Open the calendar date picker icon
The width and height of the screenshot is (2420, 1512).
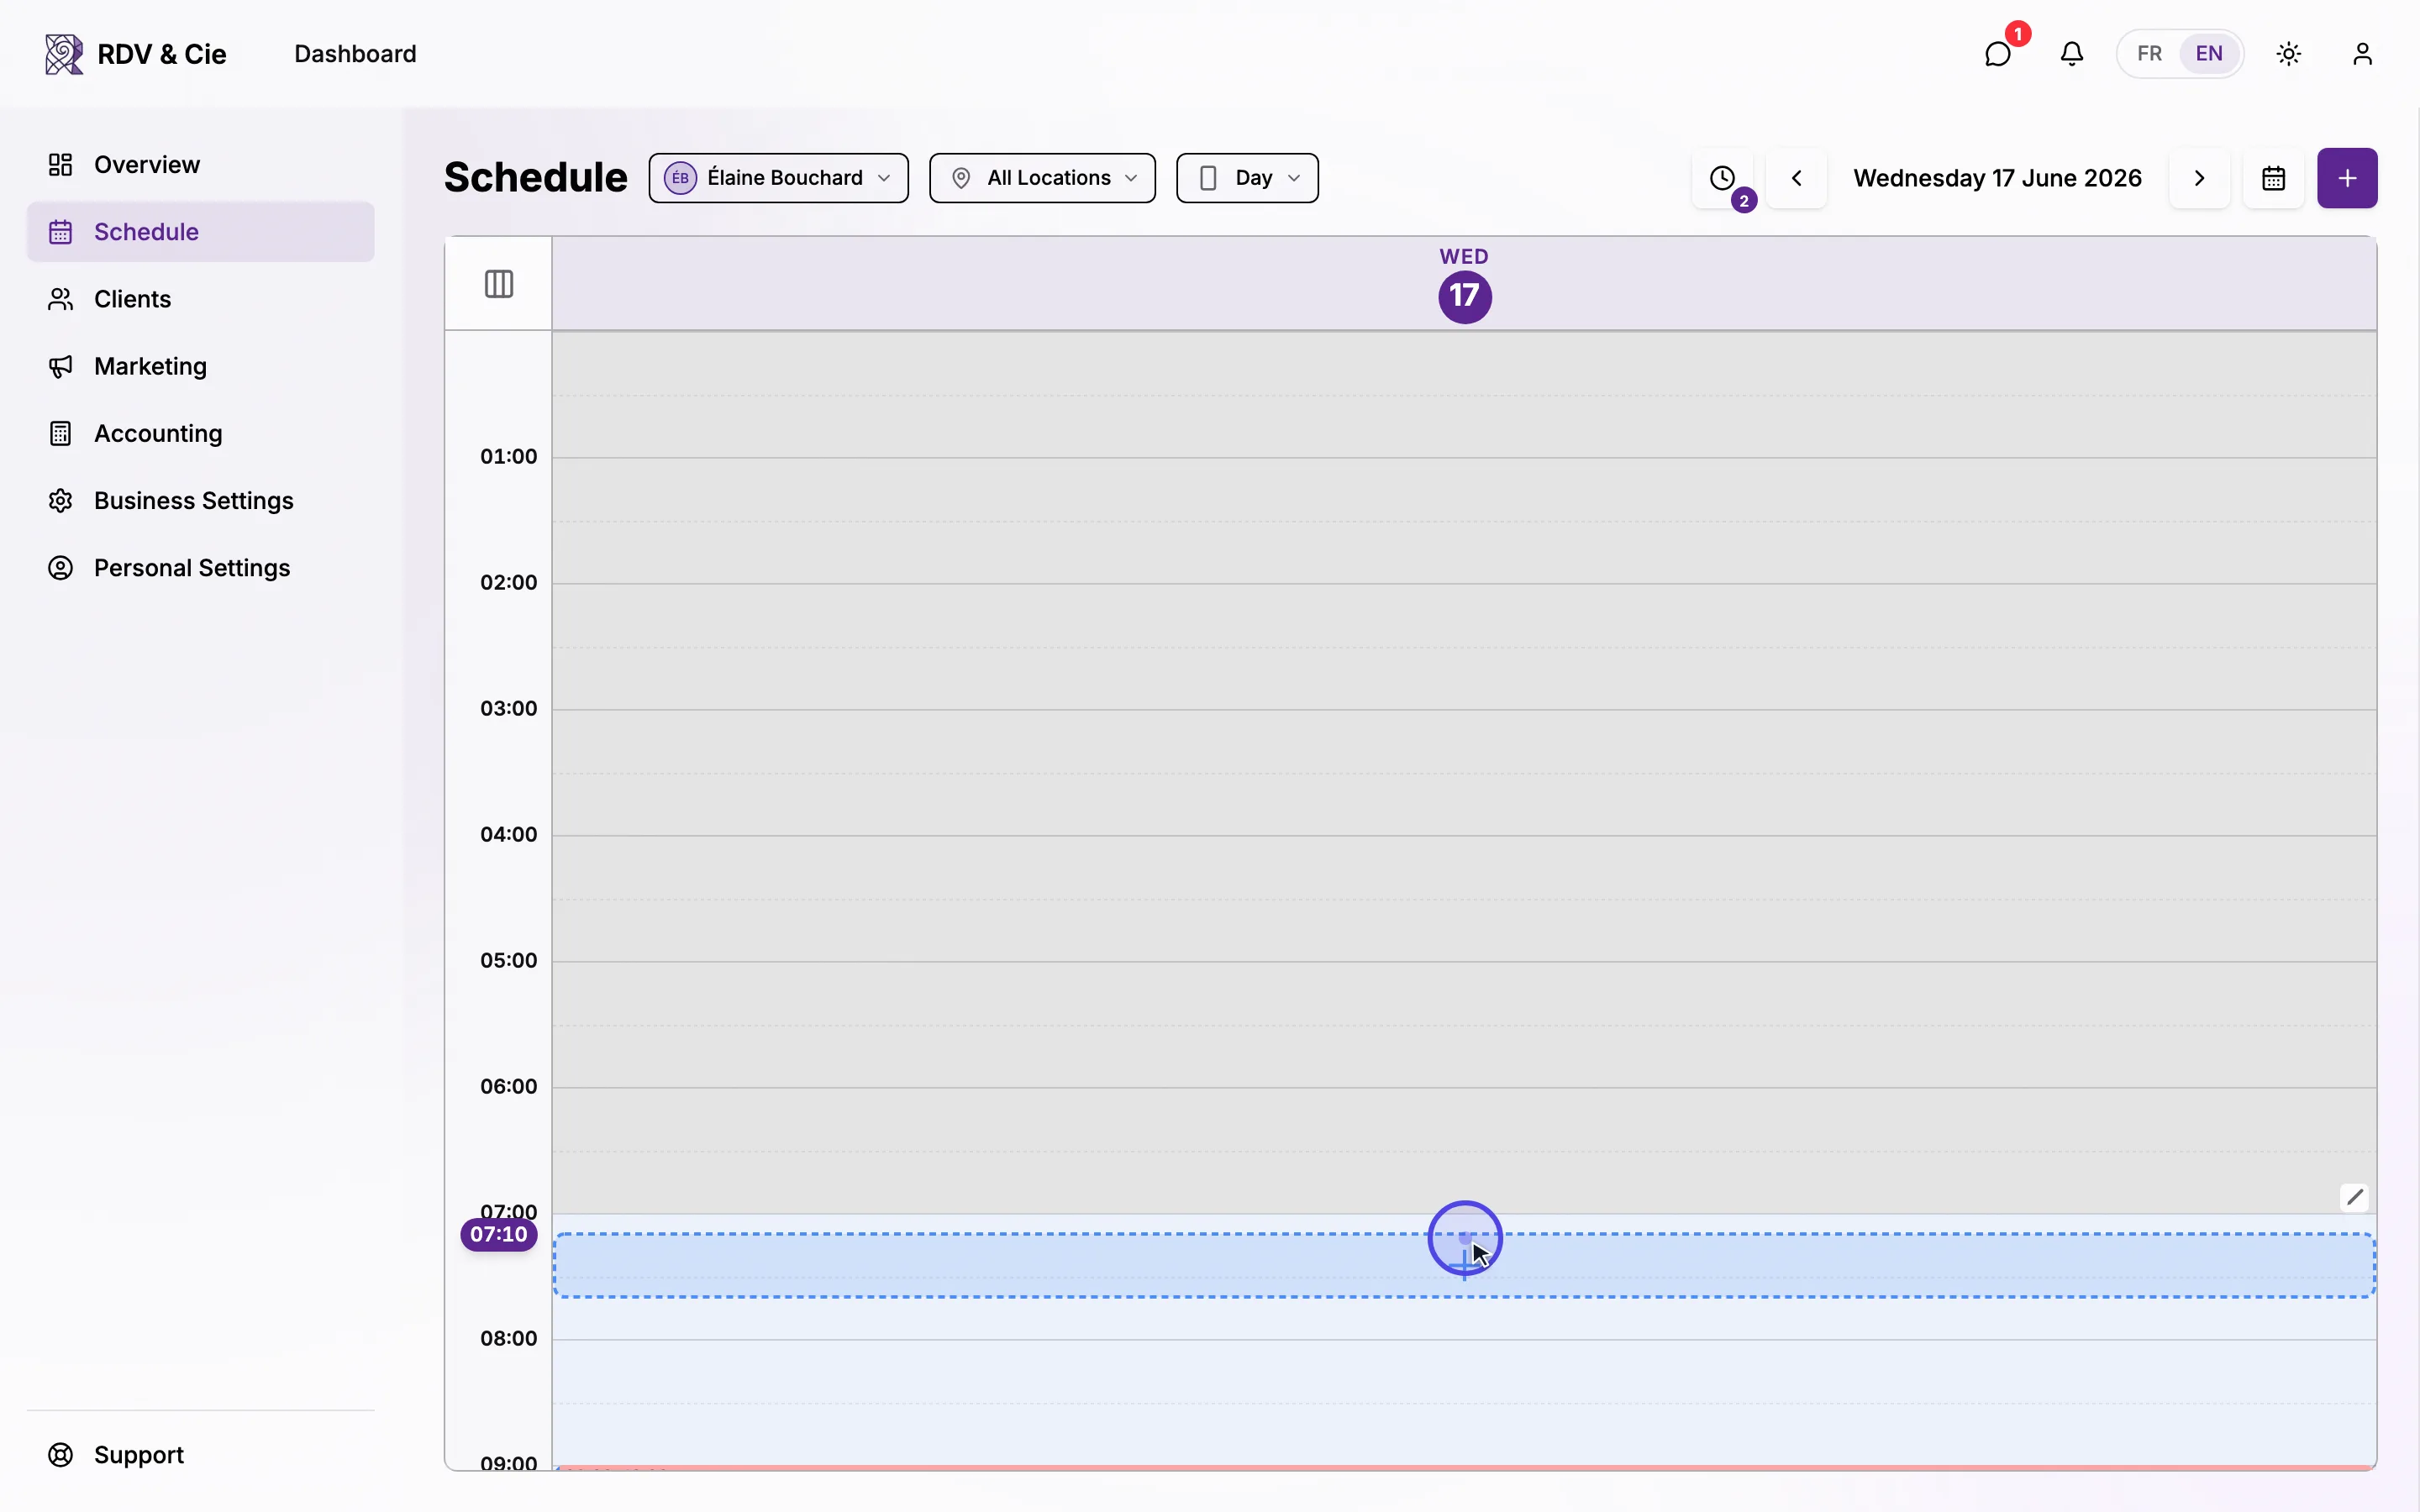(x=2273, y=178)
